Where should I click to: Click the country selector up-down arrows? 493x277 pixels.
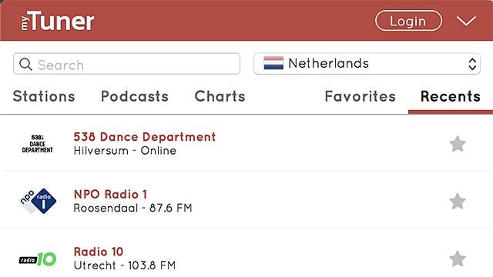(x=472, y=64)
